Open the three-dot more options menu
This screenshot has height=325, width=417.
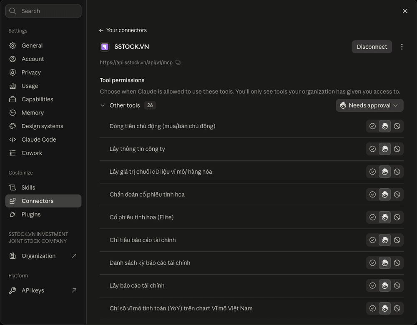(402, 47)
